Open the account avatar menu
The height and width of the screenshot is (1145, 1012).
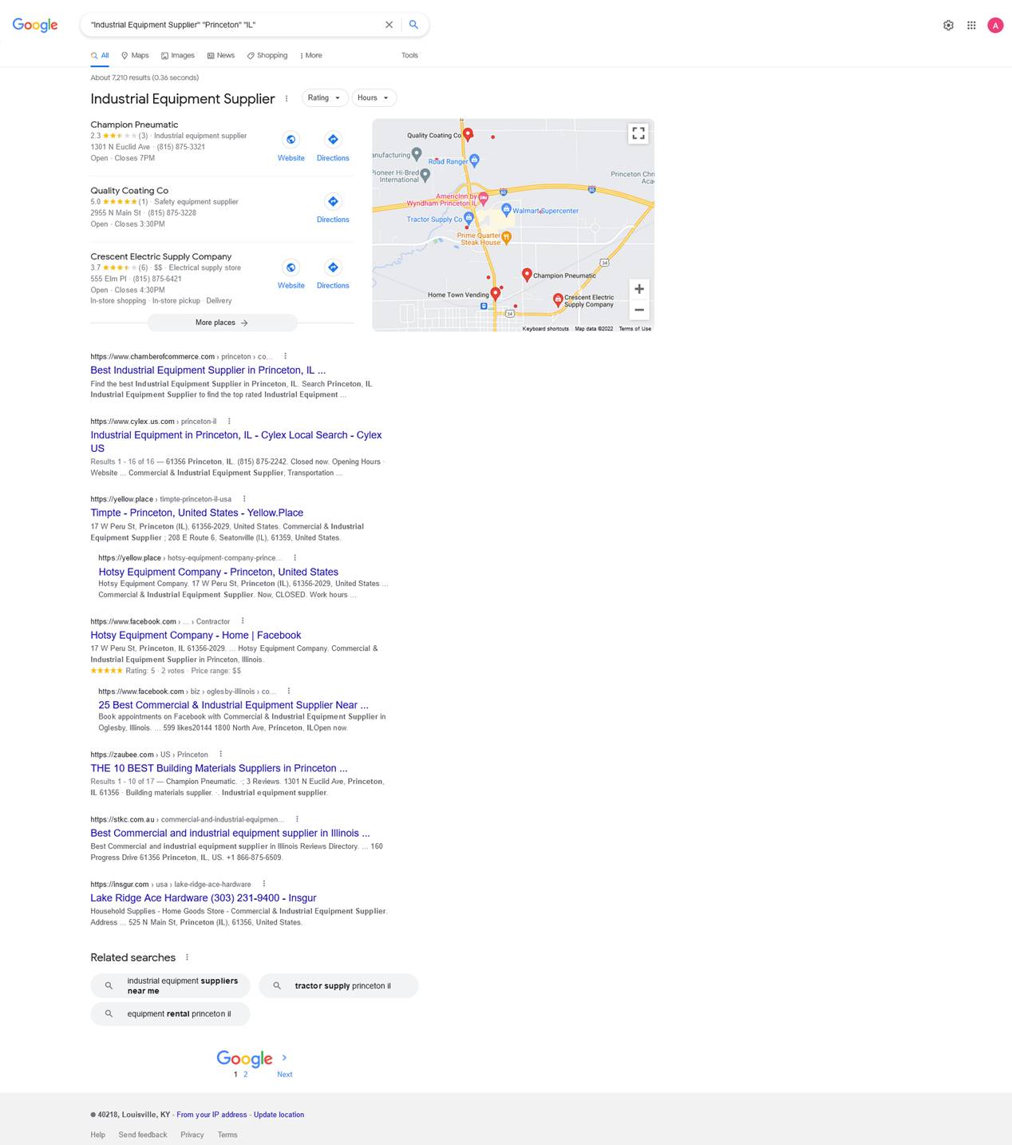995,26
